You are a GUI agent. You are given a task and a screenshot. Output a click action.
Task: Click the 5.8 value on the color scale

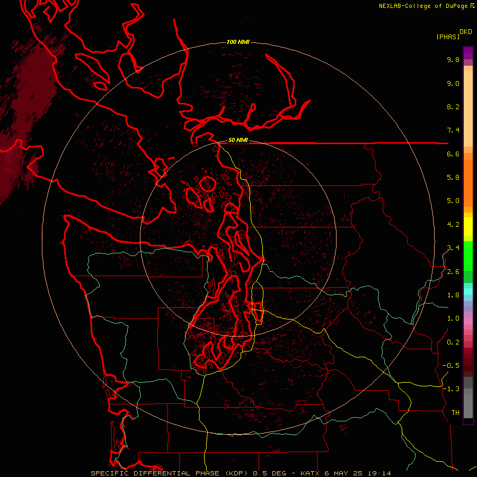[x=453, y=178]
